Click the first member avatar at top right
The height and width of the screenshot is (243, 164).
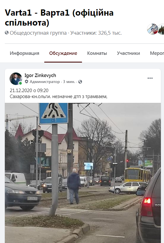pos(153,29)
